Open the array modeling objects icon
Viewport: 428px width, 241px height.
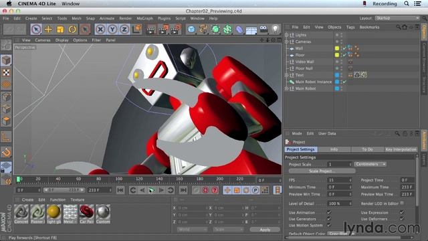pyautogui.click(x=227, y=29)
